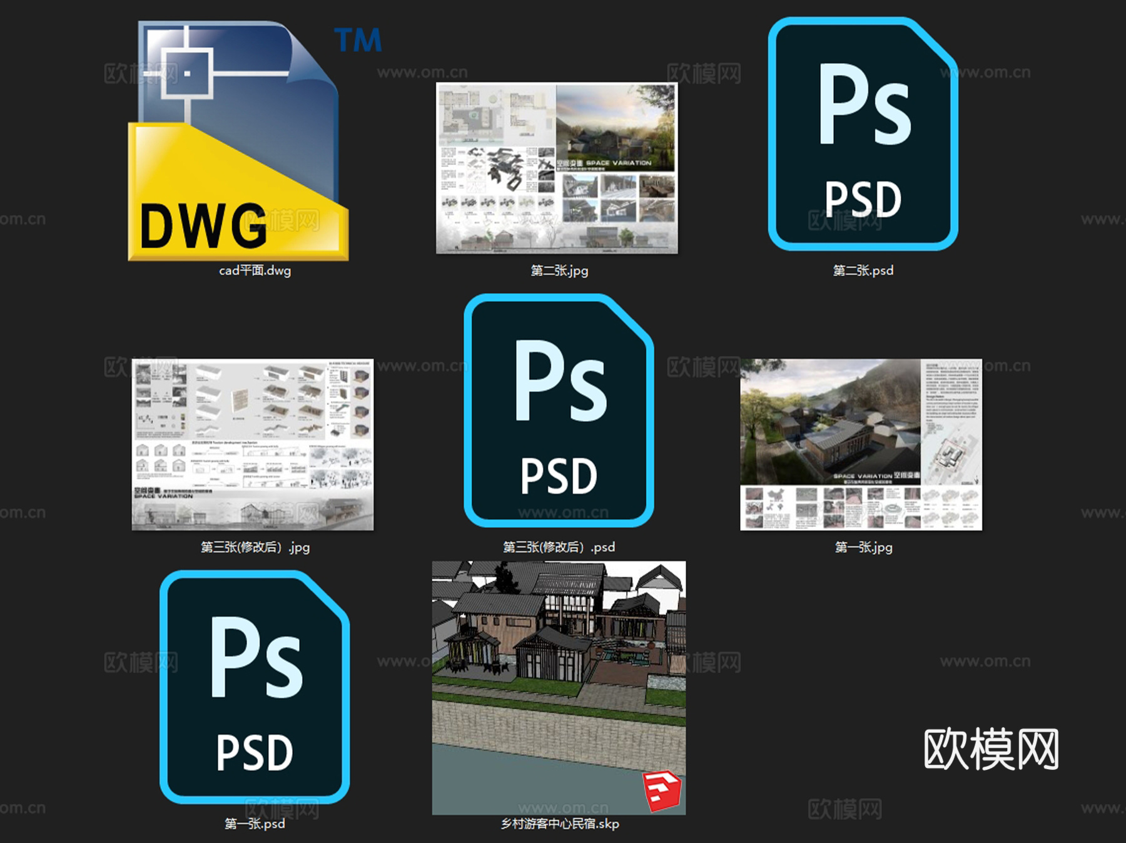Select the 第二张.psd Photoshop icon
Image resolution: width=1126 pixels, height=843 pixels.
pos(863,134)
